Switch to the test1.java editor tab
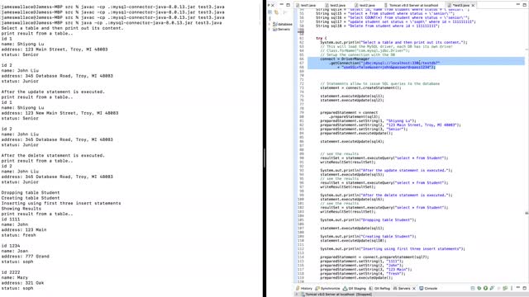This screenshot has width=529, height=297. [306, 6]
